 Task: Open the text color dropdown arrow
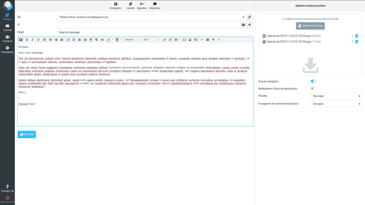pos(112,40)
